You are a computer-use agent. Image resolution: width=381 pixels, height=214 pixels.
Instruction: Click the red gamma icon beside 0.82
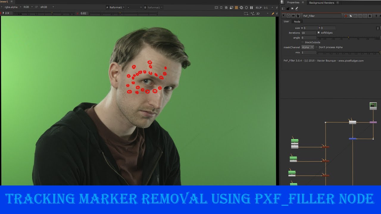(78, 13)
